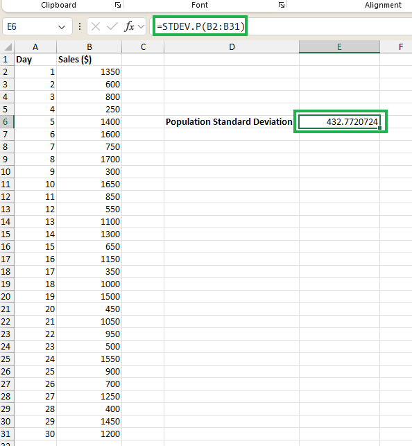Screen dimensions: 412x446
Task: Select row 6 header
Action: tap(7, 122)
